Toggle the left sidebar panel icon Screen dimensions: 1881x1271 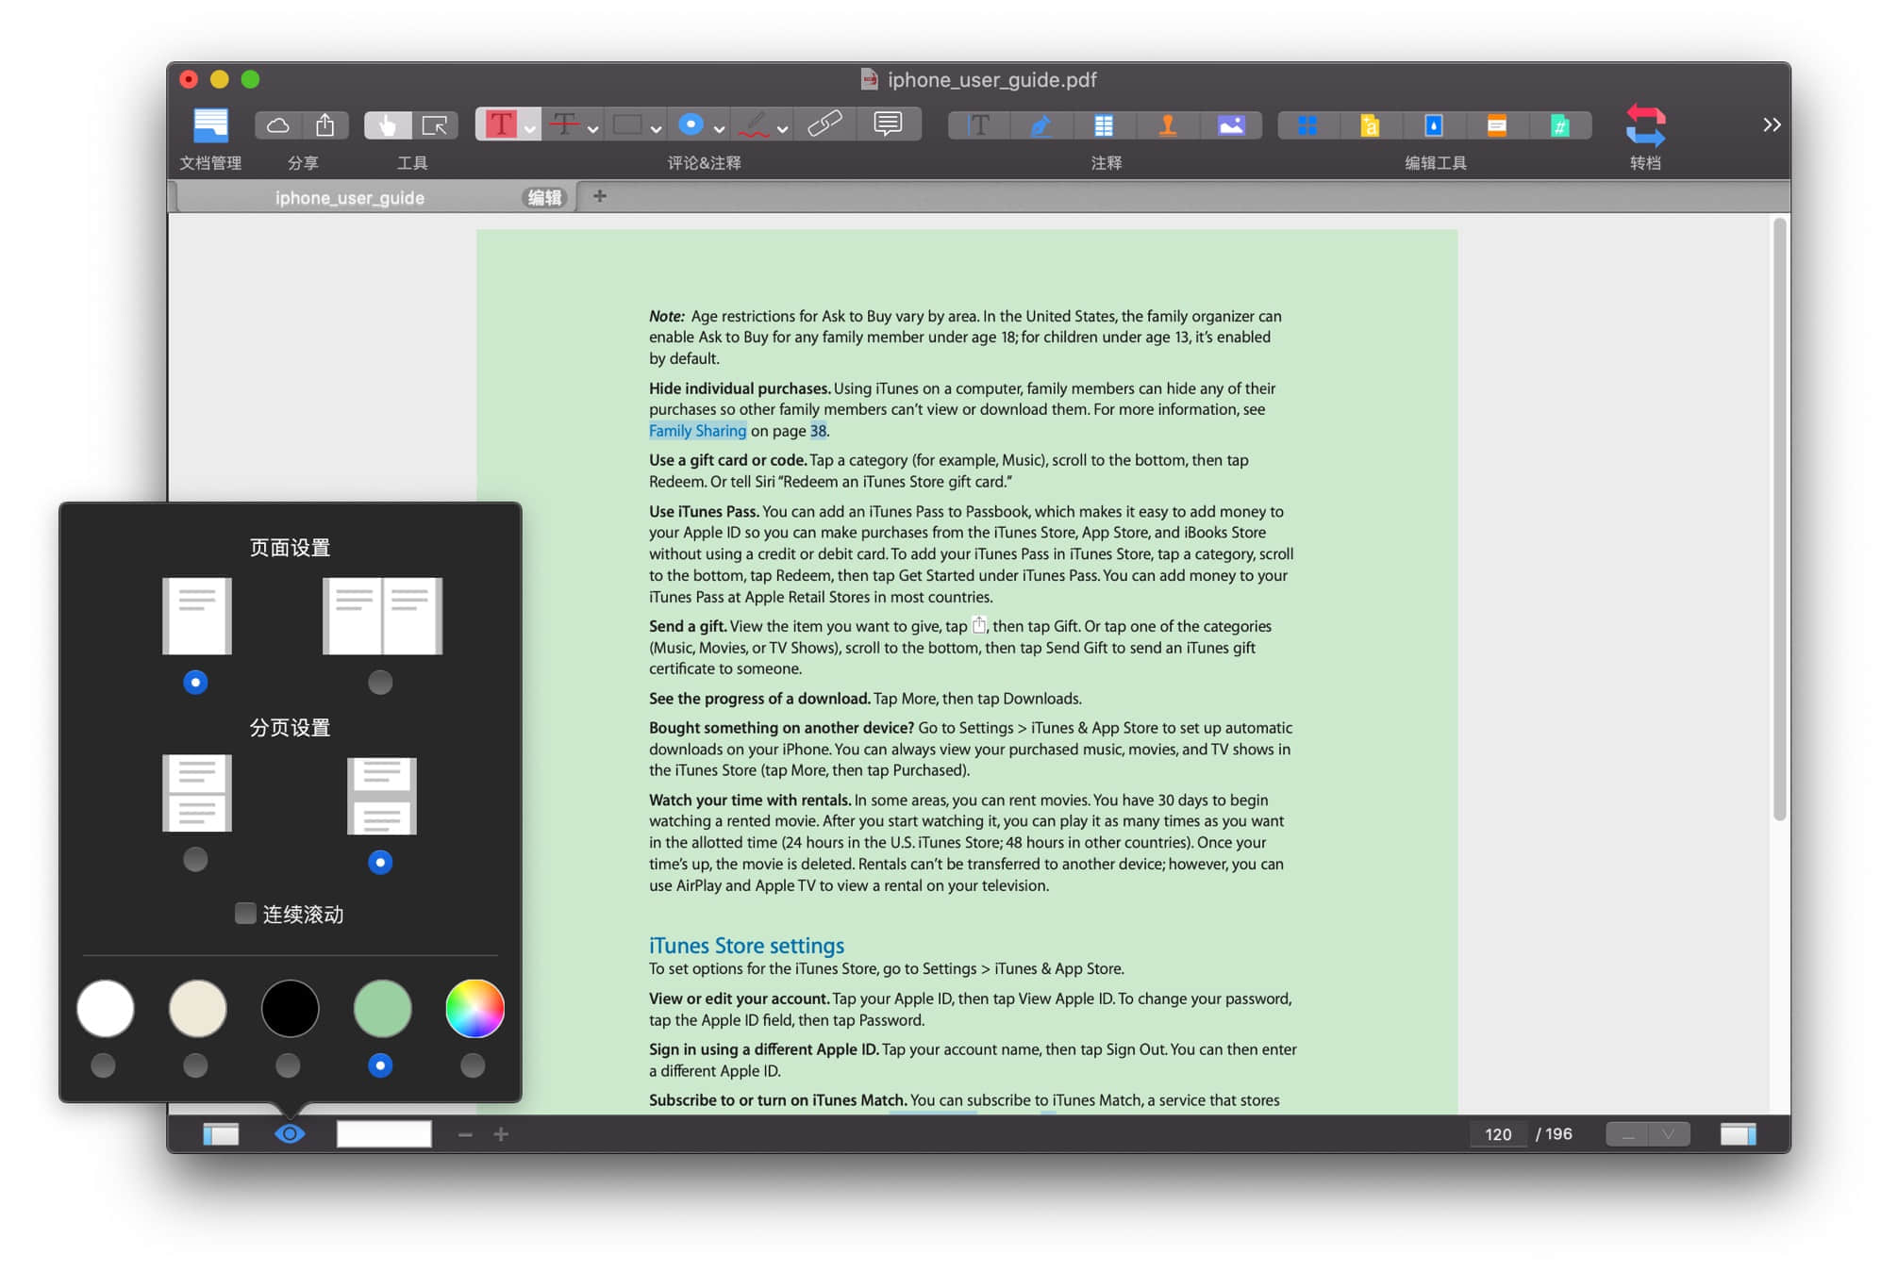221,1133
